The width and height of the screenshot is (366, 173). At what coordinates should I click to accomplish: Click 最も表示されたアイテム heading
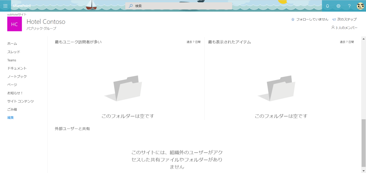(229, 42)
